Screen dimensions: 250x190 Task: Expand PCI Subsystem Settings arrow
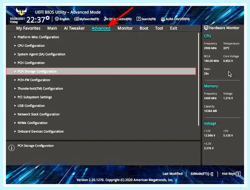coord(15,97)
